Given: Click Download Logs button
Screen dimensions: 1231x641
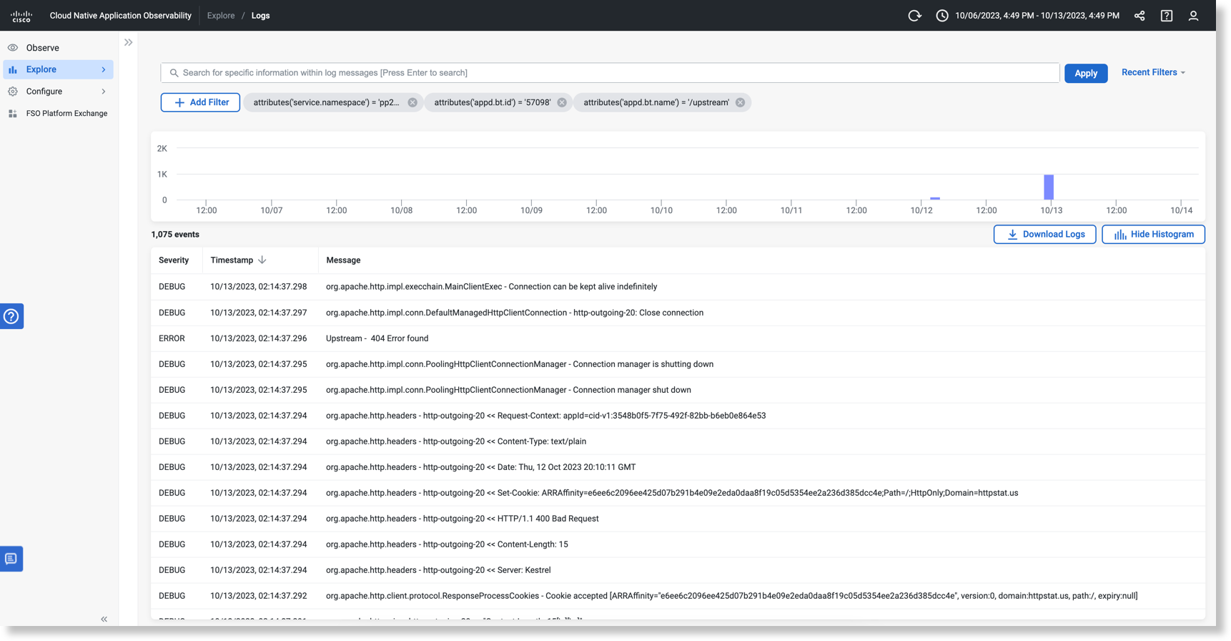Looking at the screenshot, I should coord(1044,235).
